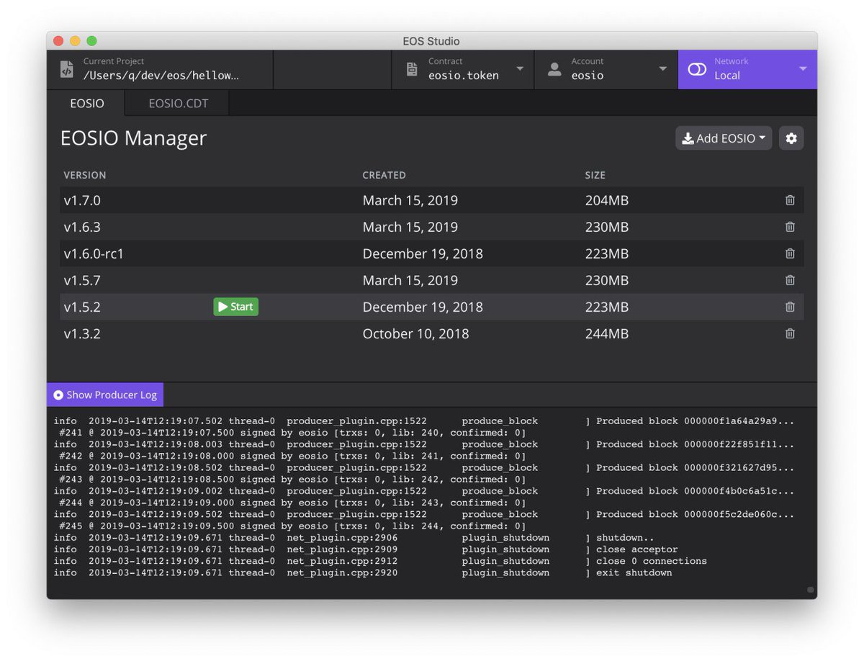Open the Account selection dropdown
Image resolution: width=864 pixels, height=661 pixels.
(662, 68)
